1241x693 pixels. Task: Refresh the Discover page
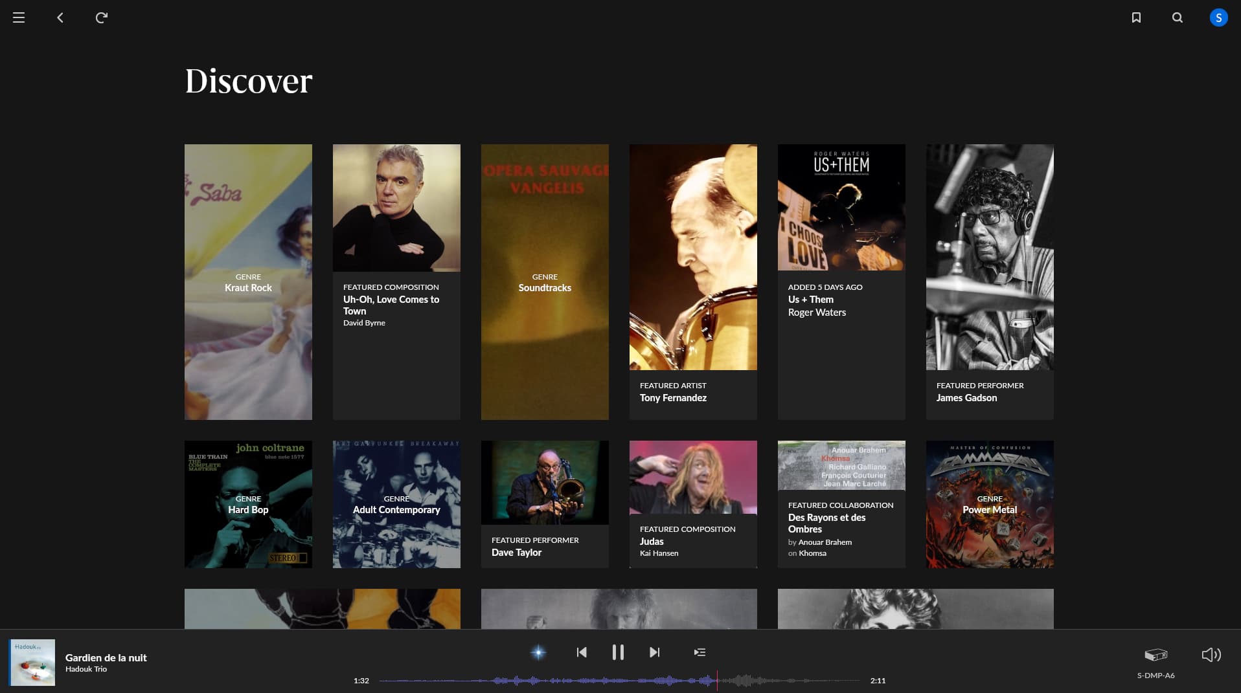click(x=102, y=17)
